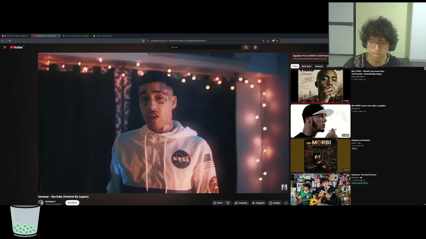Click the browser back arrow
This screenshot has width=426, height=239.
coord(2,41)
